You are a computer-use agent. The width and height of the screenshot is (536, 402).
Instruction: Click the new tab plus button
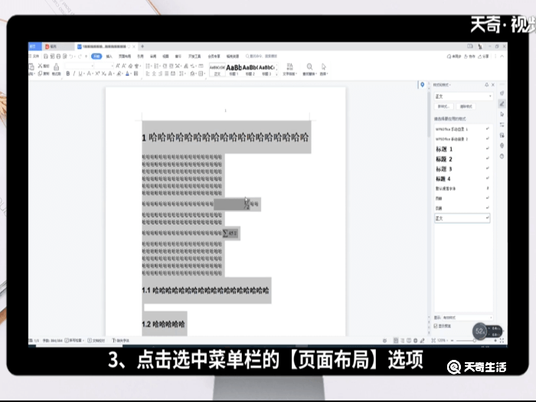(x=142, y=46)
